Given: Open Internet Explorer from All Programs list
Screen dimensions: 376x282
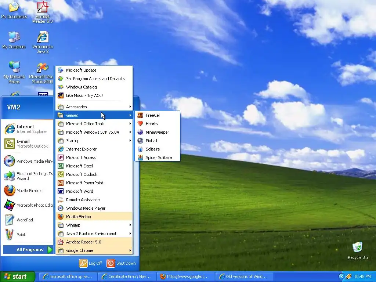Looking at the screenshot, I should click(94, 149).
